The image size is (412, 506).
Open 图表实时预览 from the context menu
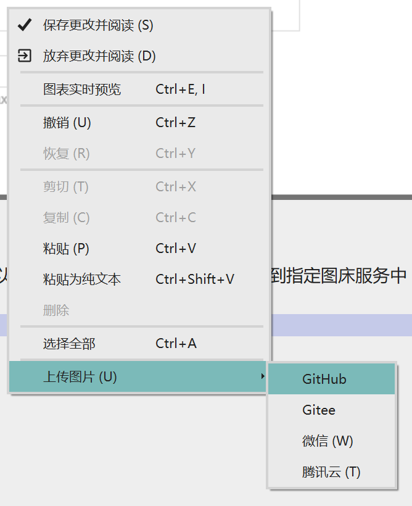pos(138,89)
